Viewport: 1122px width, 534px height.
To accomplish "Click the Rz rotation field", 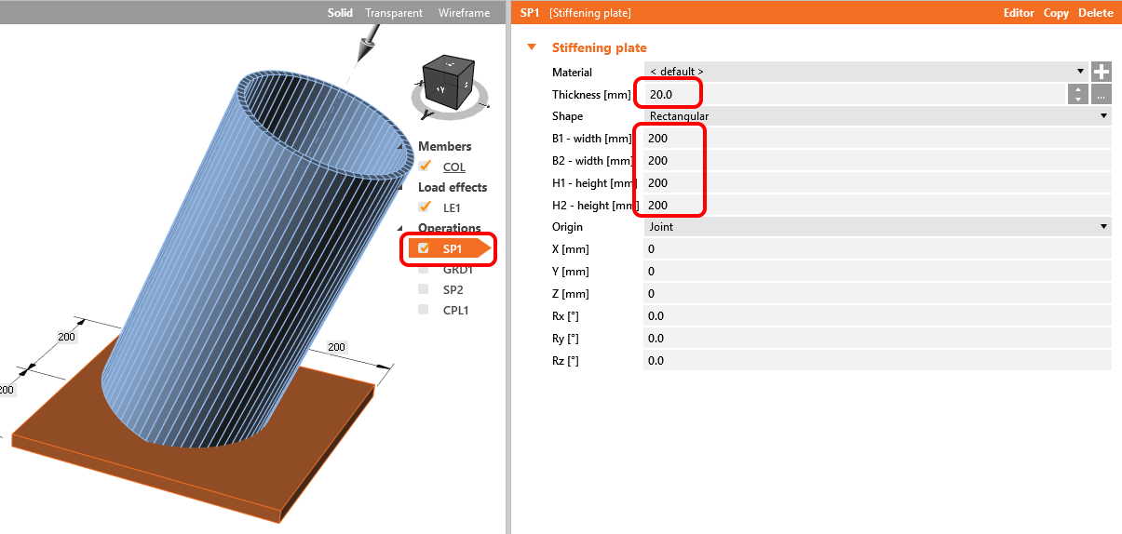I will click(x=877, y=361).
